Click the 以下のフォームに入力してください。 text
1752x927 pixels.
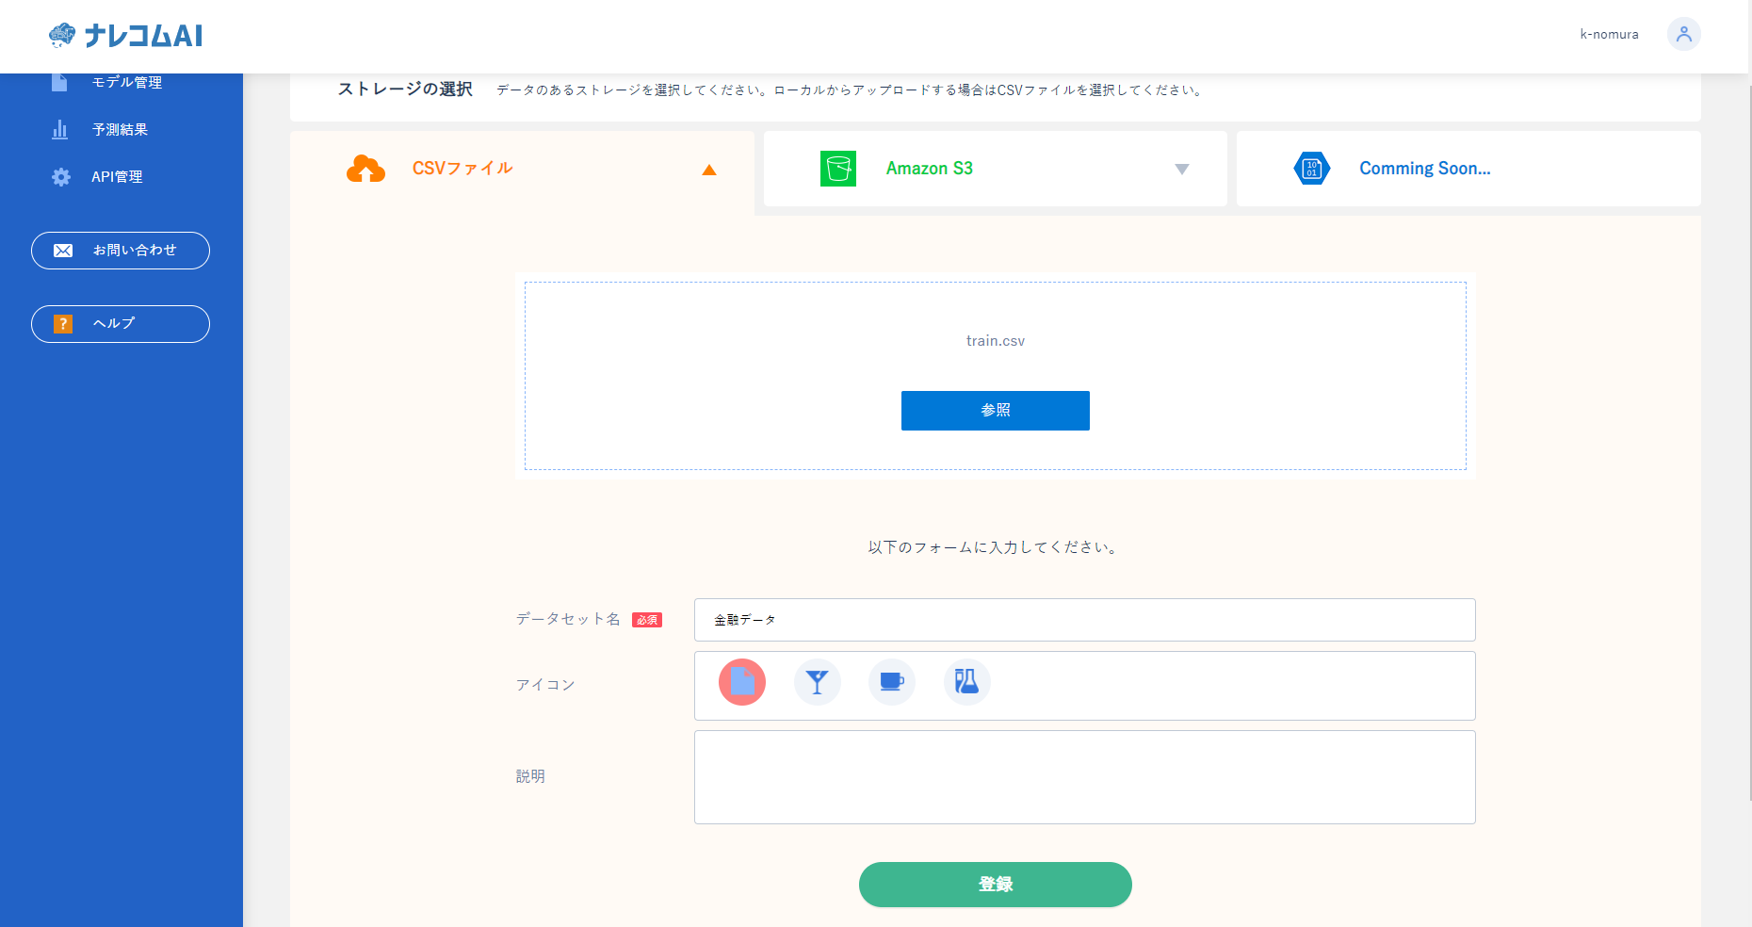tap(996, 547)
